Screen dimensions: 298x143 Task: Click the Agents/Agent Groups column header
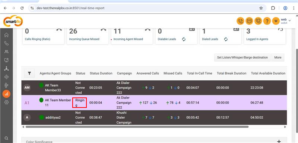(55, 73)
